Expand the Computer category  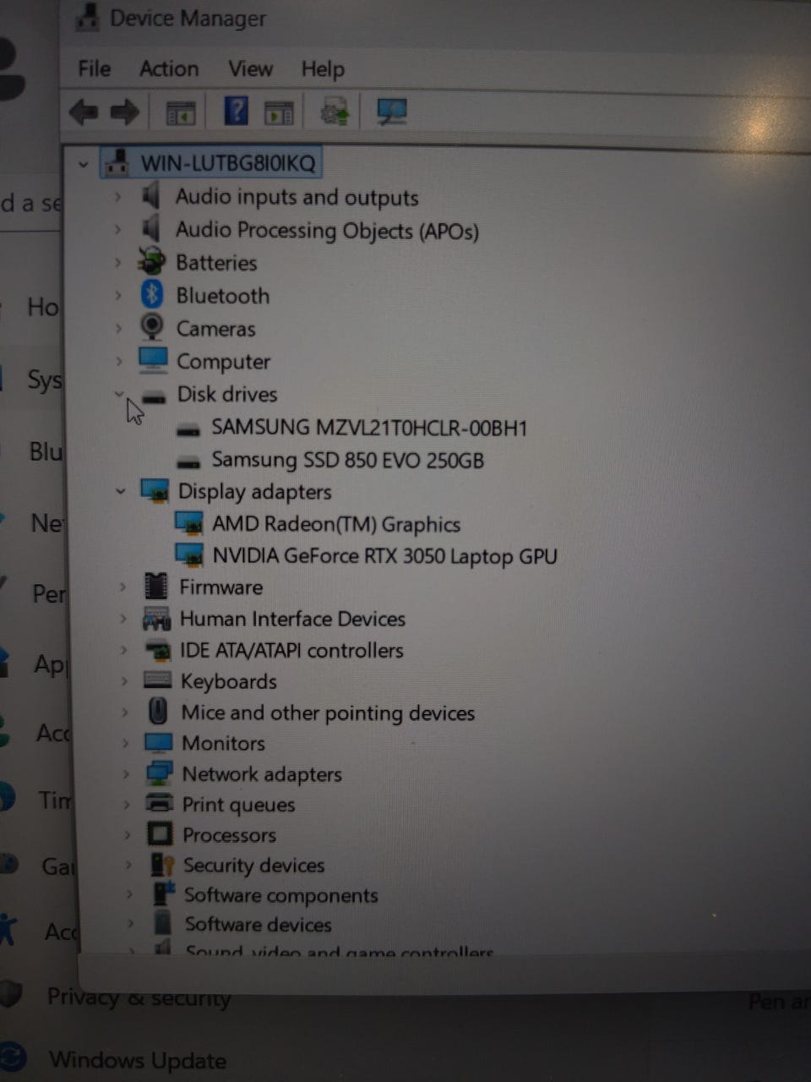[x=119, y=361]
